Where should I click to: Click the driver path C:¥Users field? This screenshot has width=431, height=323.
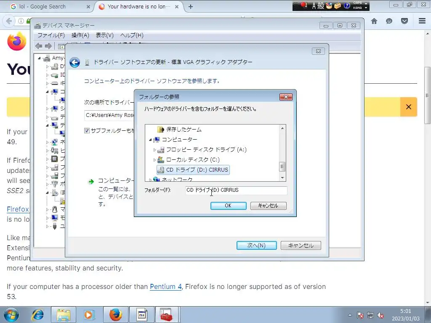point(109,115)
